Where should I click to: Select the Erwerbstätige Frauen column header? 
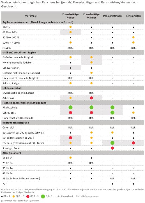[70, 16]
